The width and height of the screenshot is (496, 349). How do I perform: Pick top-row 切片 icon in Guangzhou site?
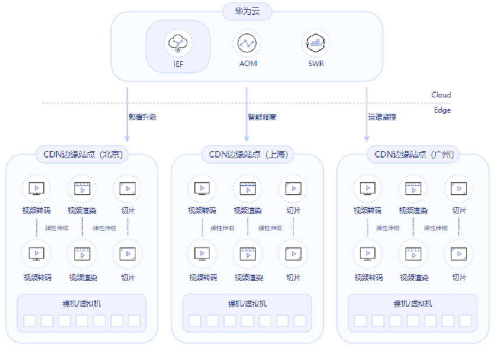pyautogui.click(x=459, y=189)
